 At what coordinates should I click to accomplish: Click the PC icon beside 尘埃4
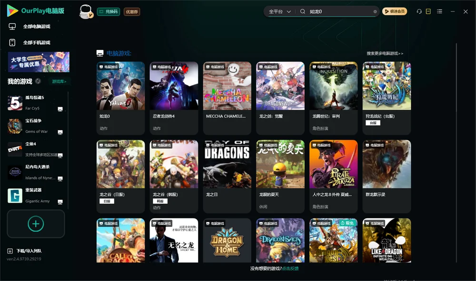[x=60, y=155]
